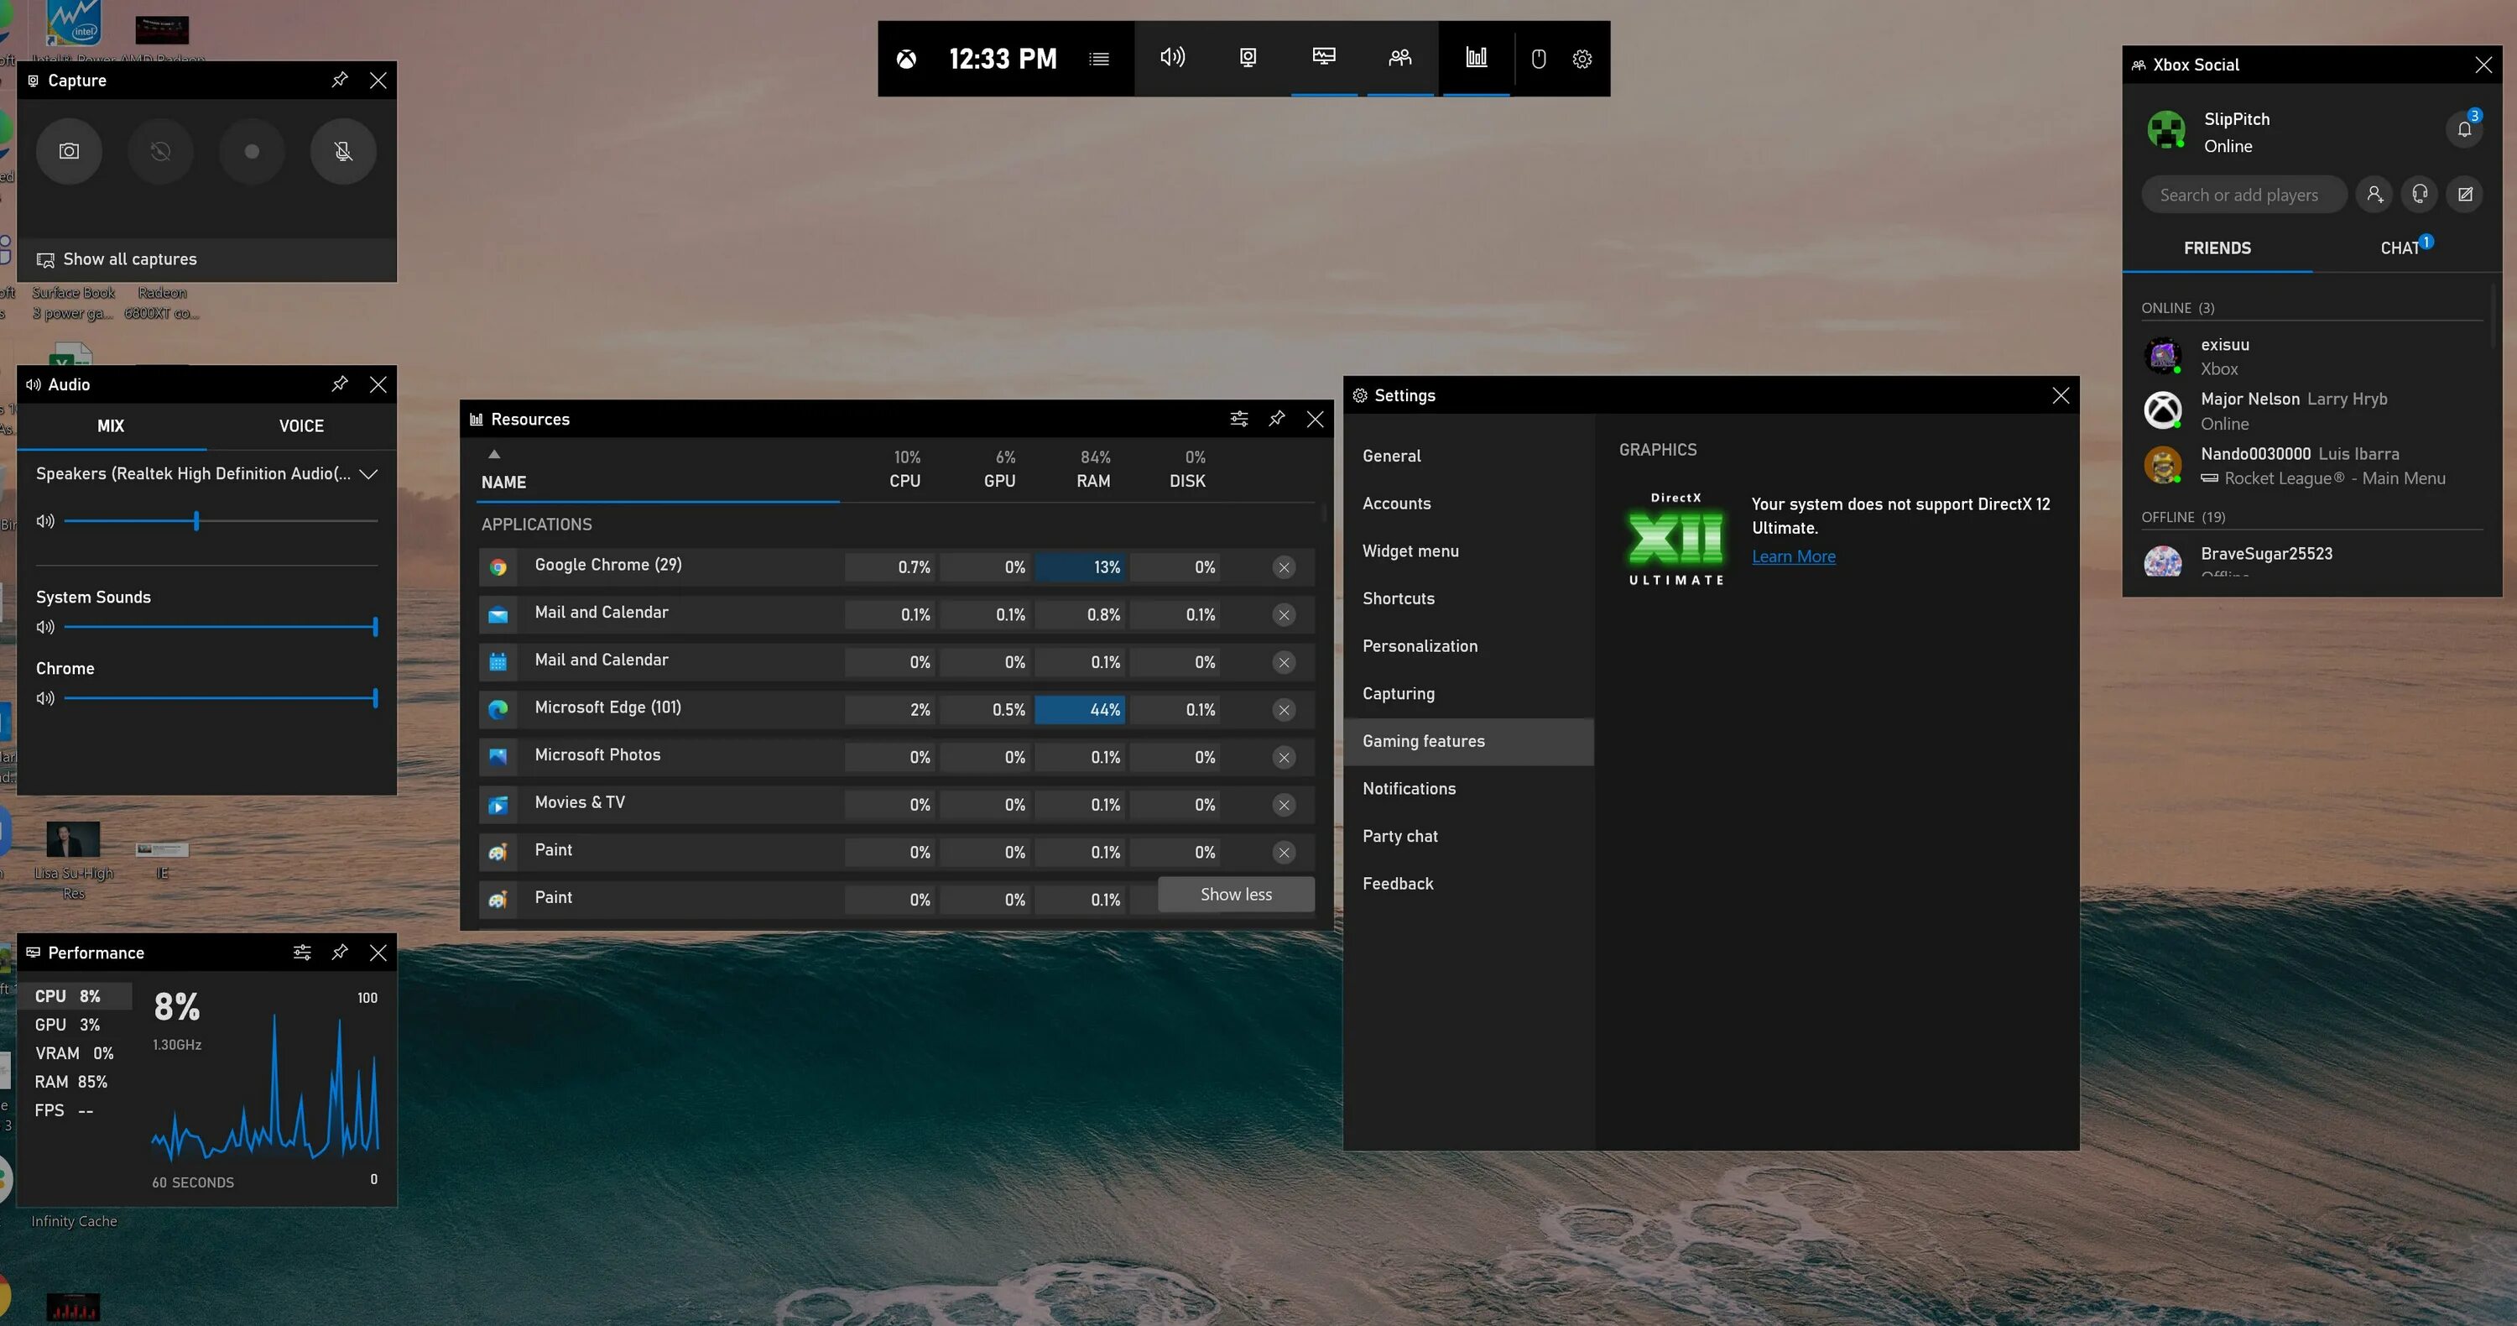Collapse app list with Show less
2517x1326 pixels.
tap(1235, 894)
